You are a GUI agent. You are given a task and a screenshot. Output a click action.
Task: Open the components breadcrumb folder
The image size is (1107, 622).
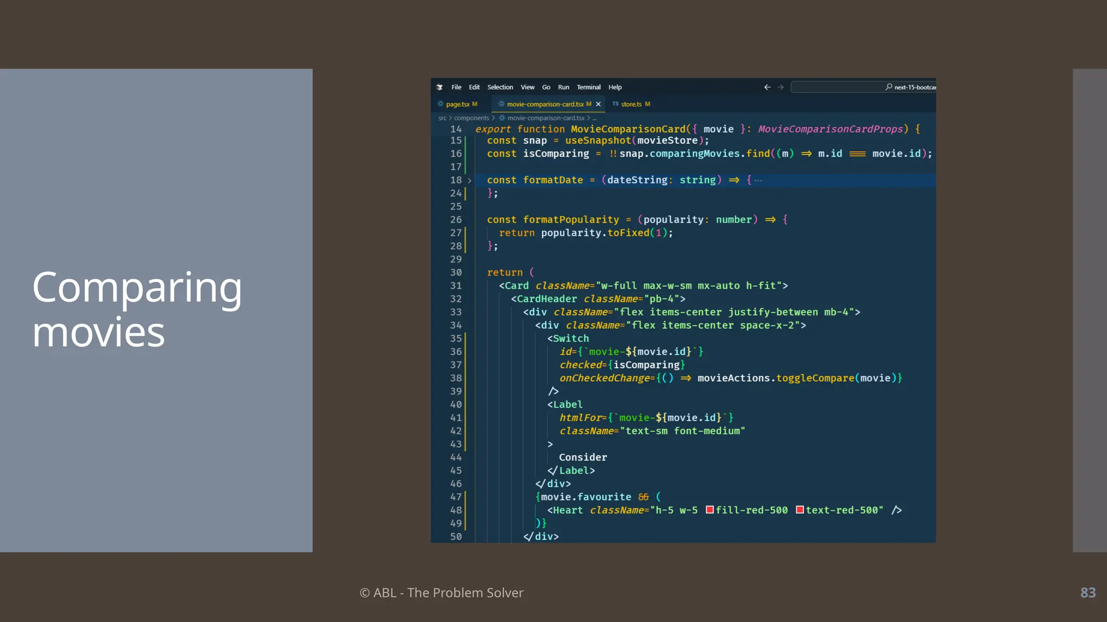(471, 118)
